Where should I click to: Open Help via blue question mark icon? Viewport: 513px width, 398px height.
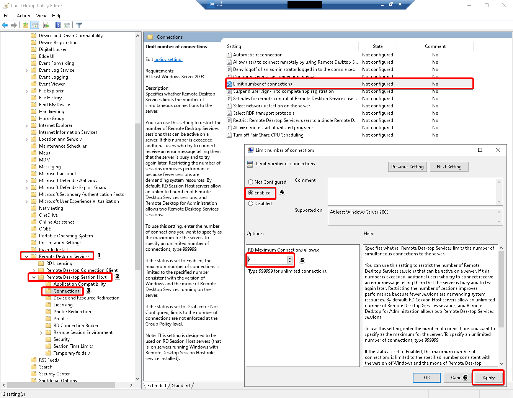point(58,25)
